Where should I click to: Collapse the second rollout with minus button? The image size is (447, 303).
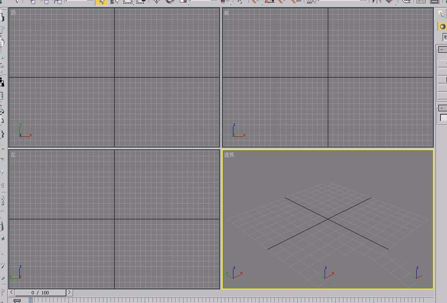[442, 108]
